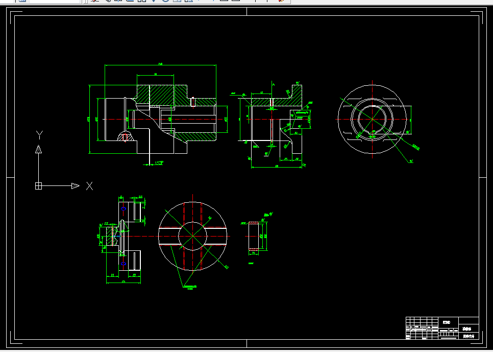Select the UCS X-axis arrowhead
This screenshot has width=493, height=352.
click(76, 186)
